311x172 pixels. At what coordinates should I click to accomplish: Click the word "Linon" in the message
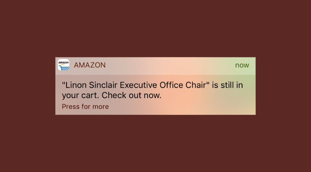point(75,85)
